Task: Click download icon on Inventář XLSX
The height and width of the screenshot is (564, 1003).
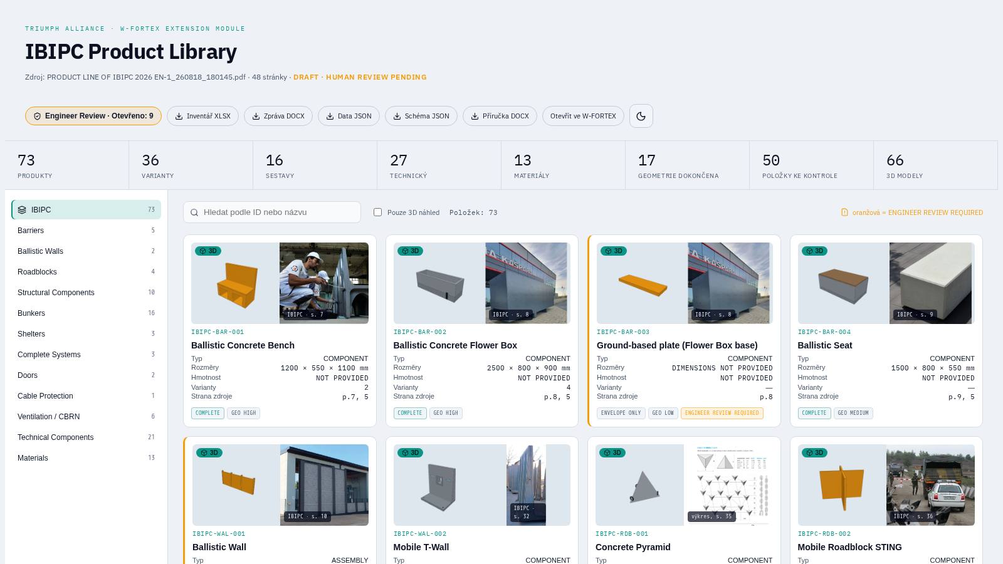Action: (179, 116)
